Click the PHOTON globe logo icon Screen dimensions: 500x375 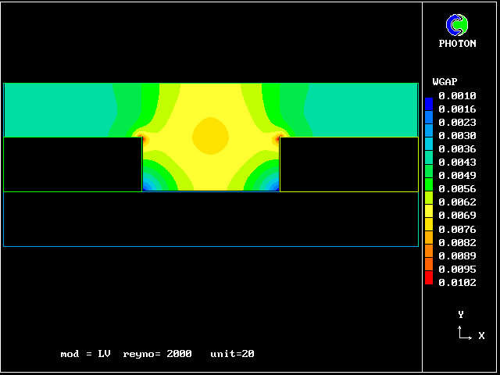[457, 25]
